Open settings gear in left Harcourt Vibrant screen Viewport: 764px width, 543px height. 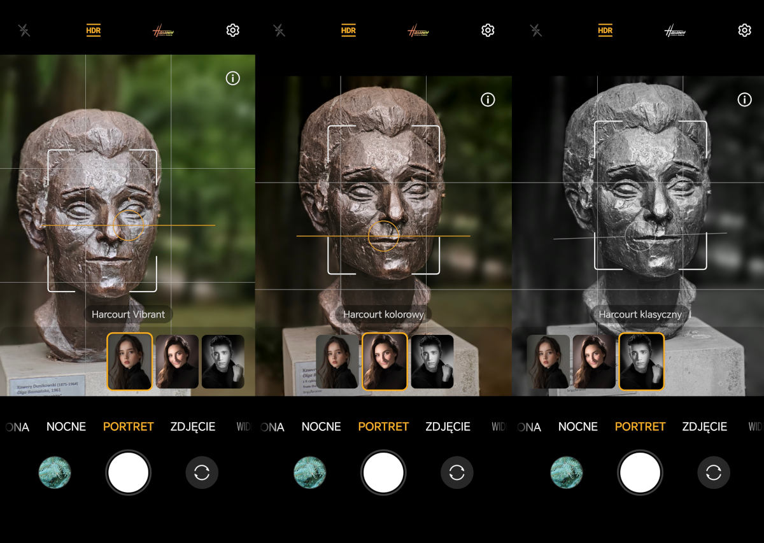[x=233, y=30]
